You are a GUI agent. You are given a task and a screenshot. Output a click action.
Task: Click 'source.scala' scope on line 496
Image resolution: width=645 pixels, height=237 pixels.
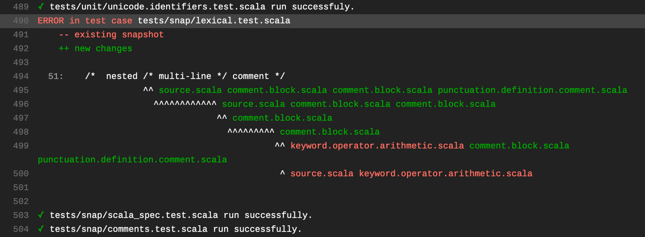253,104
